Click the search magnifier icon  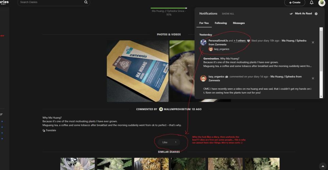coord(86,2)
